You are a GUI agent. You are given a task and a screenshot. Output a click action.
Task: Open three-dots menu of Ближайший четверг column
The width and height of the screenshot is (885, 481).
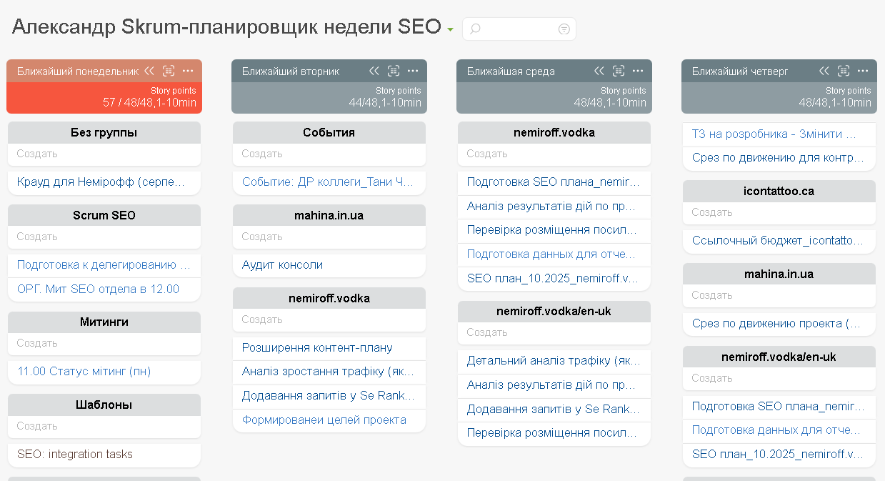click(863, 71)
